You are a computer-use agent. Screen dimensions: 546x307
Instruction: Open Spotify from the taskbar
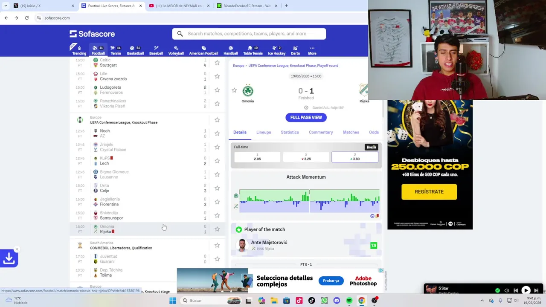click(x=349, y=301)
